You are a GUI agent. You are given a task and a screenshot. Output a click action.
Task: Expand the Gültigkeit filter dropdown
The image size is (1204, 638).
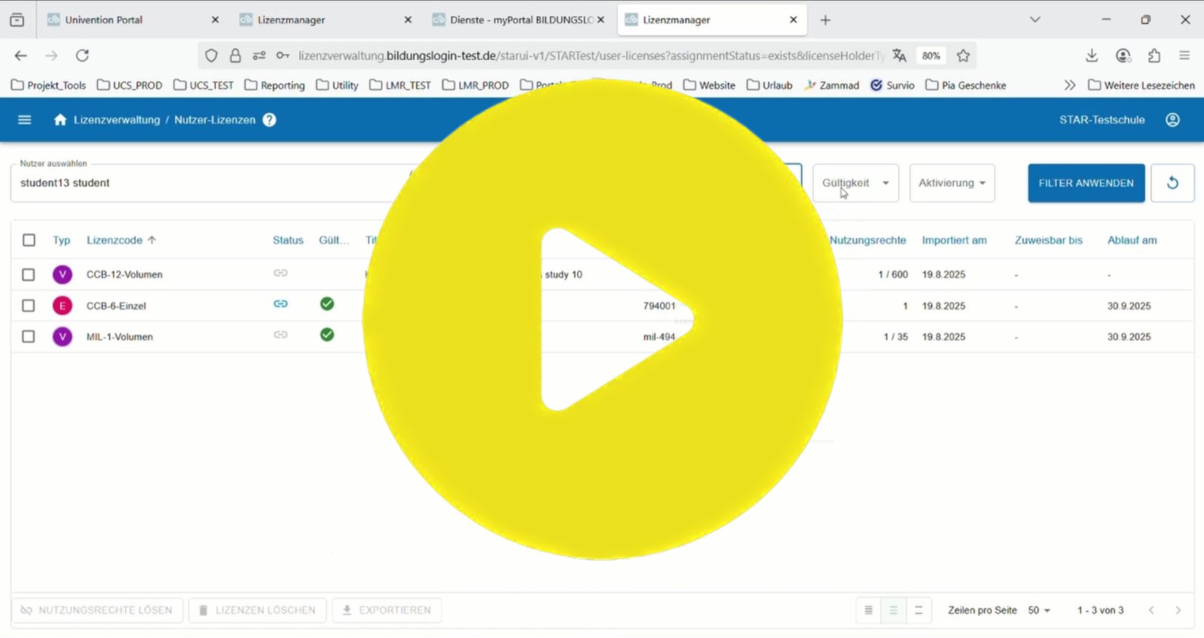[x=855, y=183]
